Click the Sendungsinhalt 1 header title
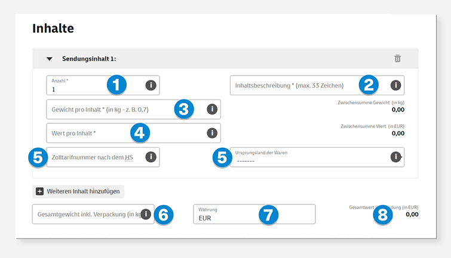 (x=89, y=59)
